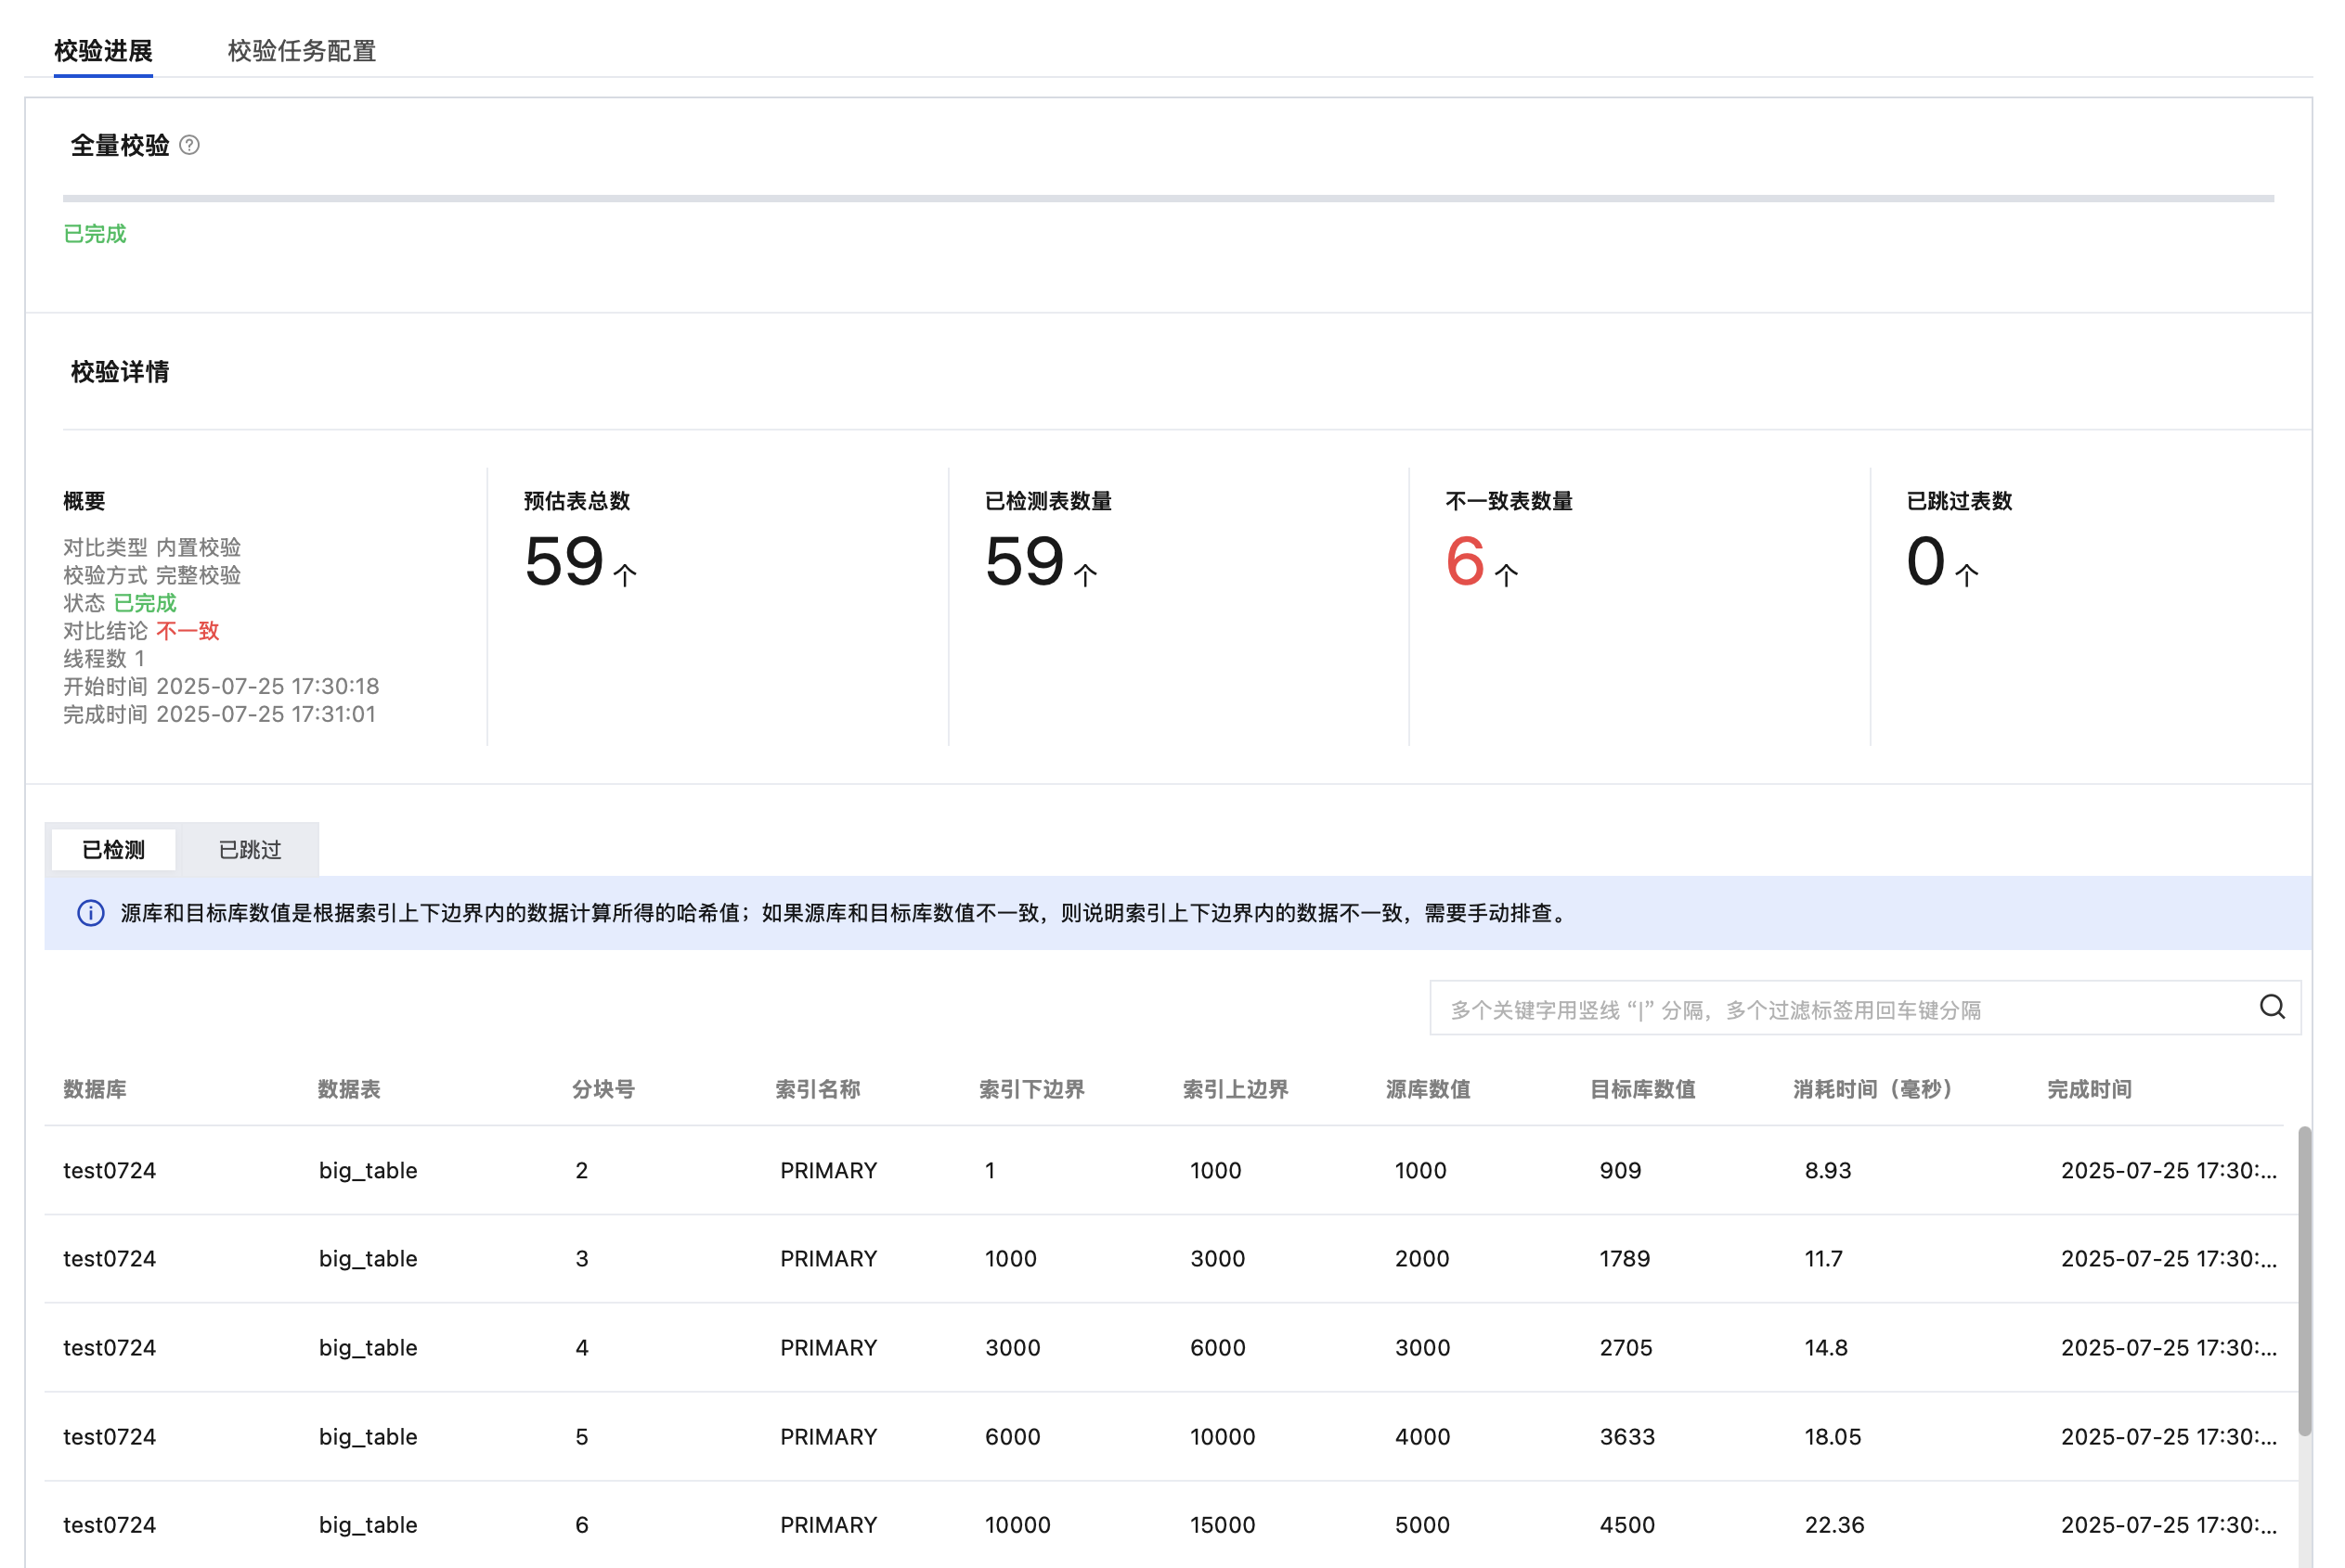The width and height of the screenshot is (2345, 1568).
Task: Click the 分块号 column header
Action: pos(603,1089)
